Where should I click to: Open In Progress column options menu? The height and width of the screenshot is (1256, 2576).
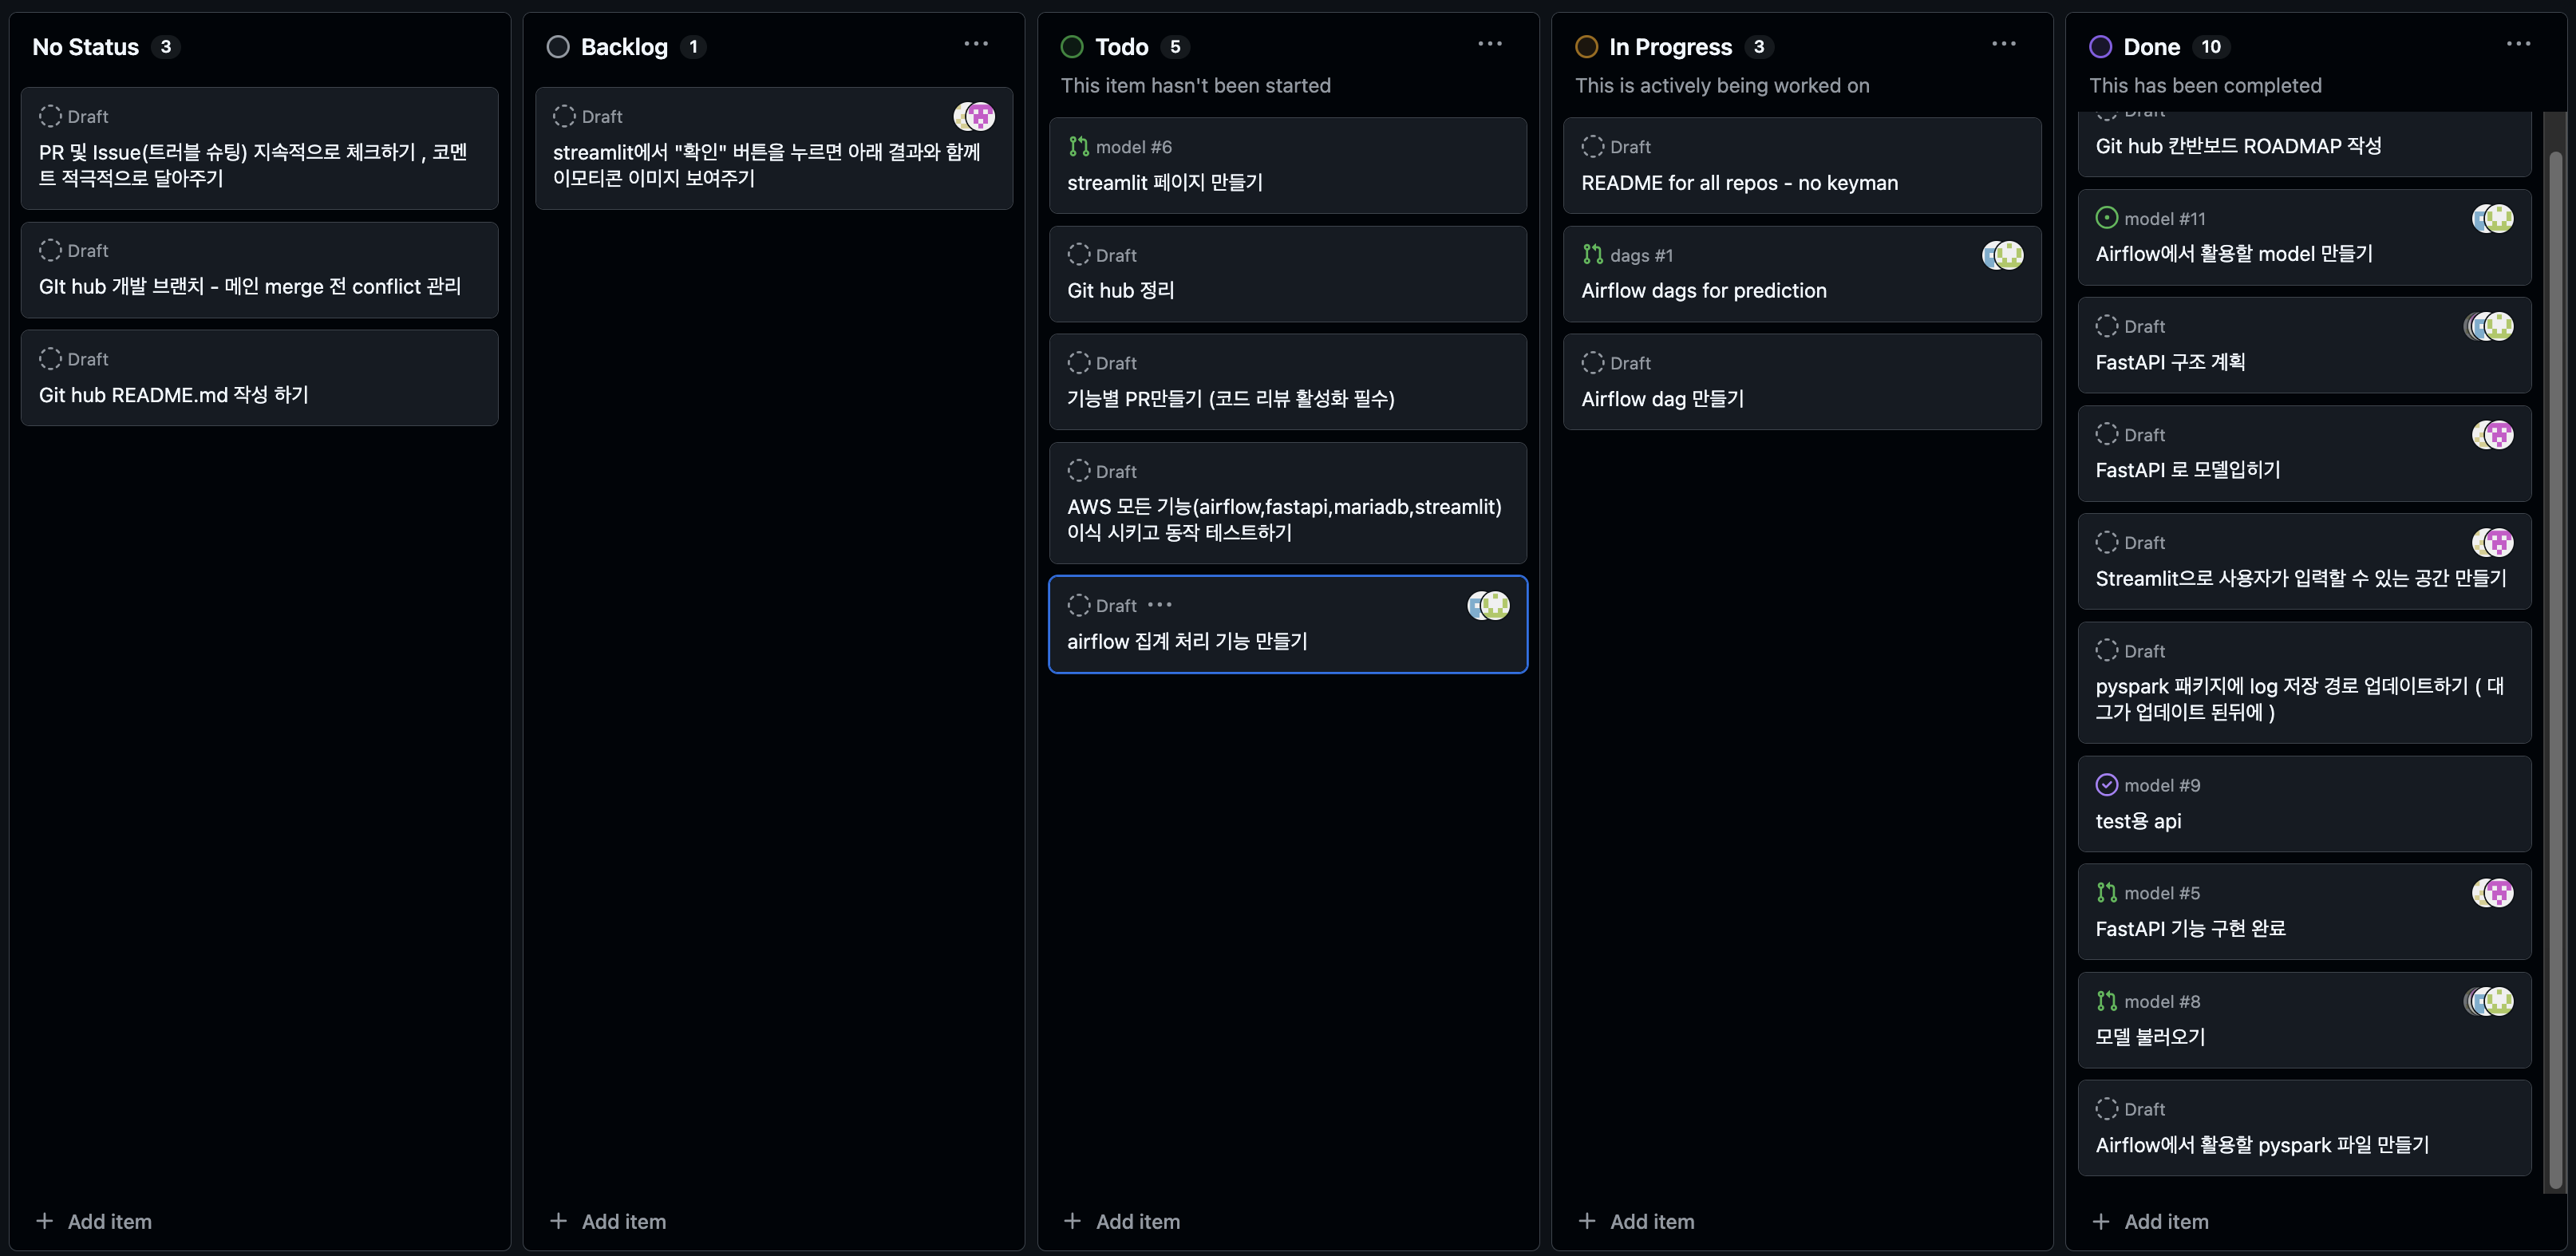coord(2003,44)
